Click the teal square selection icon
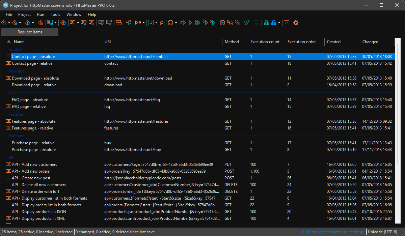Viewport: 405px width, 236px height. tap(151, 23)
